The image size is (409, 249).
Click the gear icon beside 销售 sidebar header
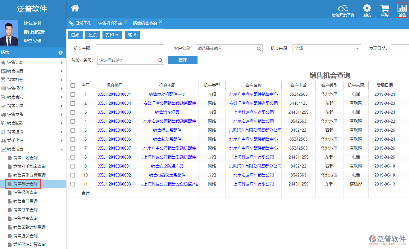[x=61, y=53]
